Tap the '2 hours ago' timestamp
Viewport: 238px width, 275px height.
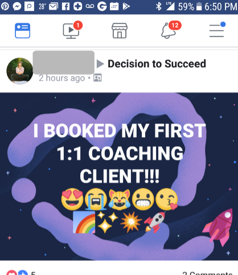pyautogui.click(x=61, y=78)
